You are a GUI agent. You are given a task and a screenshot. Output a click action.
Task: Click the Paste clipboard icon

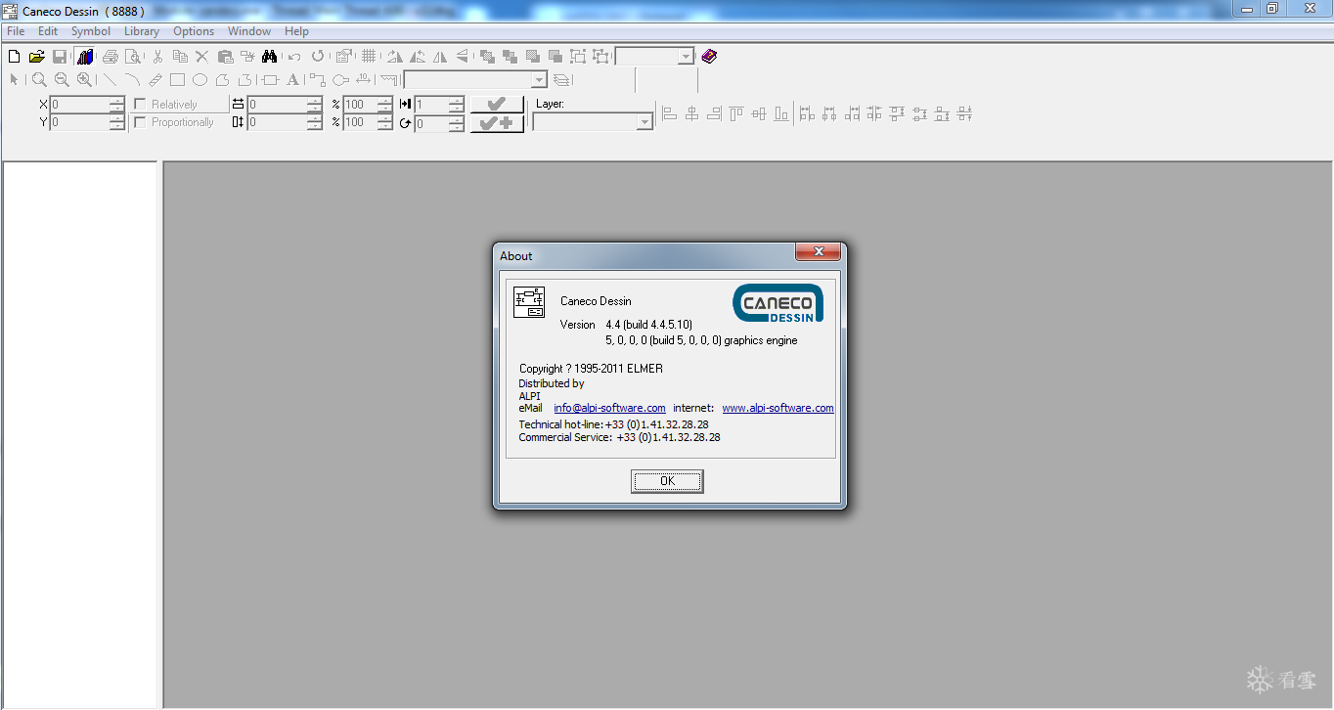coord(225,57)
